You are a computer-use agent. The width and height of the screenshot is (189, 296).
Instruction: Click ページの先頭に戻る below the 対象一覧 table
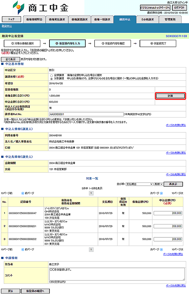pos(173,254)
